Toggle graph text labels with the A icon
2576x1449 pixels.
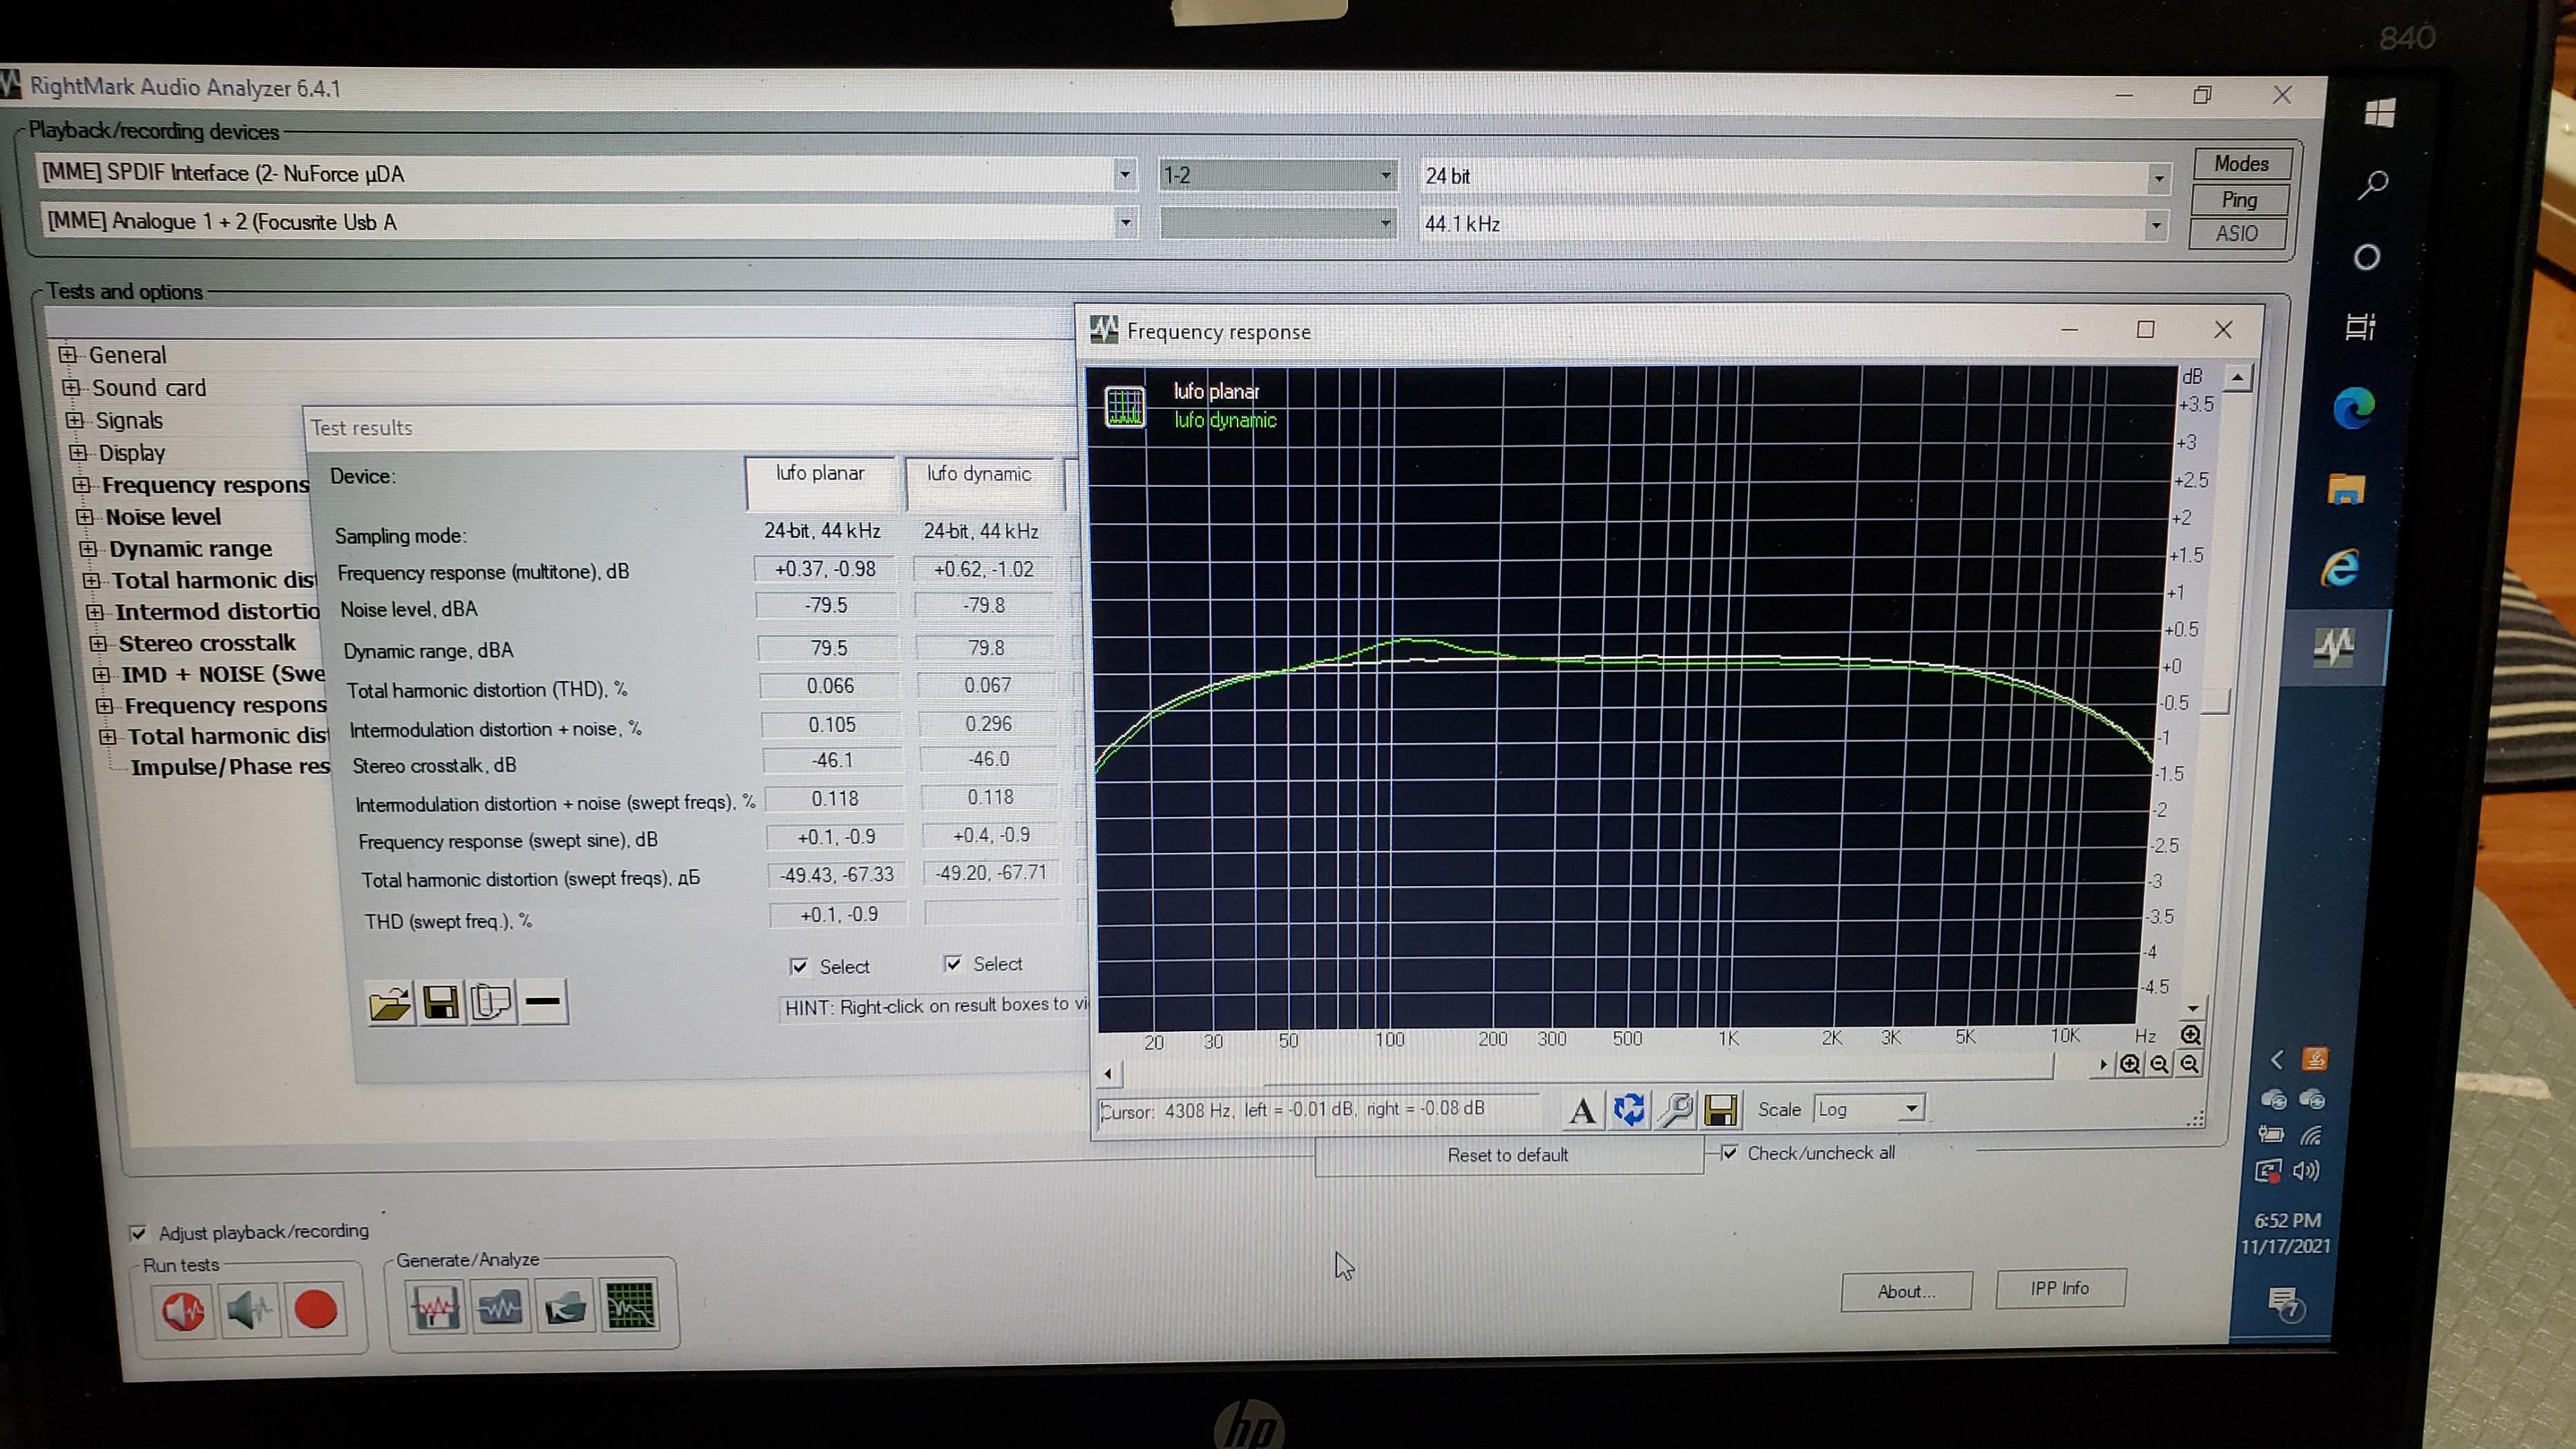click(1582, 1111)
